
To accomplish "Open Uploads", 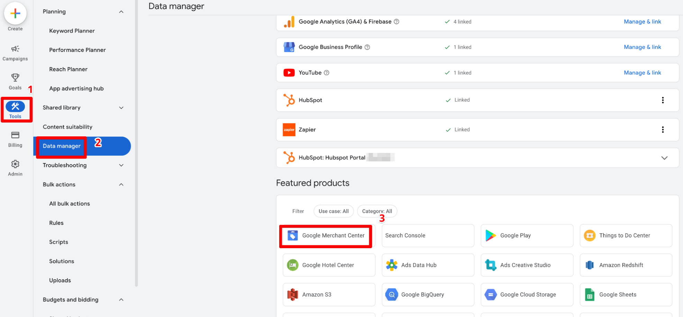I will coord(60,281).
